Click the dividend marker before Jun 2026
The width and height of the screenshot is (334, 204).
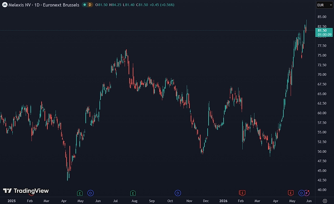(x=301, y=193)
